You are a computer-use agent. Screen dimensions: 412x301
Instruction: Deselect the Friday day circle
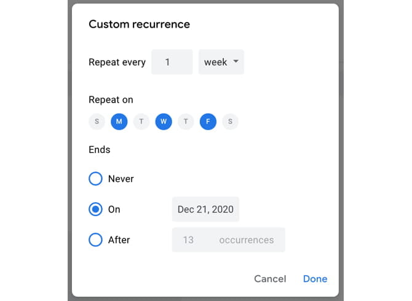click(208, 122)
